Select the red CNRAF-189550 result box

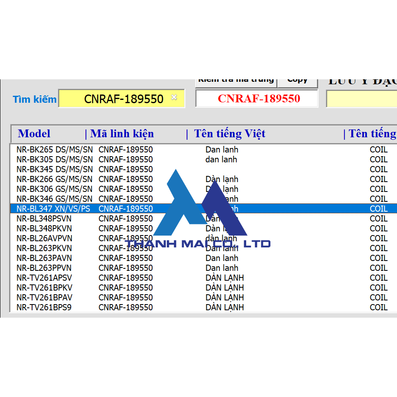tap(256, 99)
